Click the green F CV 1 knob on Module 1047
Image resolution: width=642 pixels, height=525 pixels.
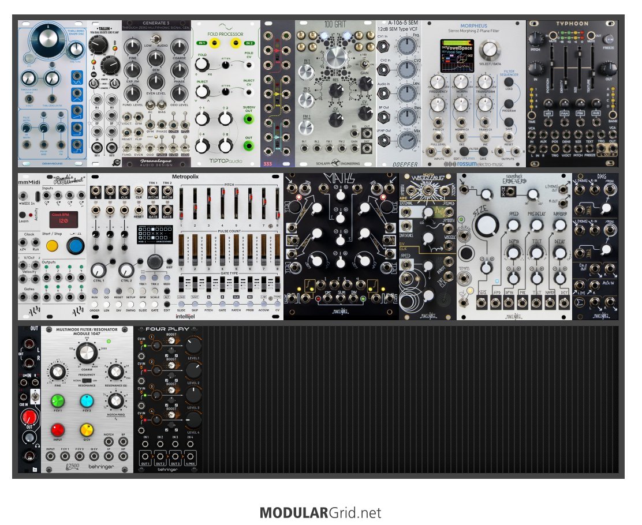click(x=57, y=400)
